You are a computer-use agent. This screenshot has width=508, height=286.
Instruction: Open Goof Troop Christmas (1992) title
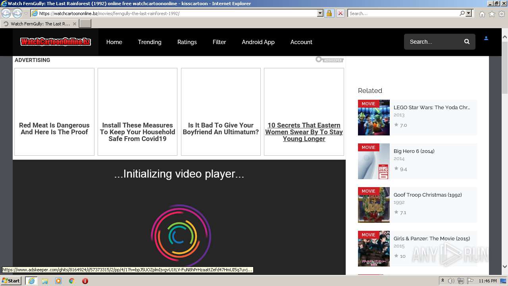[x=427, y=195]
